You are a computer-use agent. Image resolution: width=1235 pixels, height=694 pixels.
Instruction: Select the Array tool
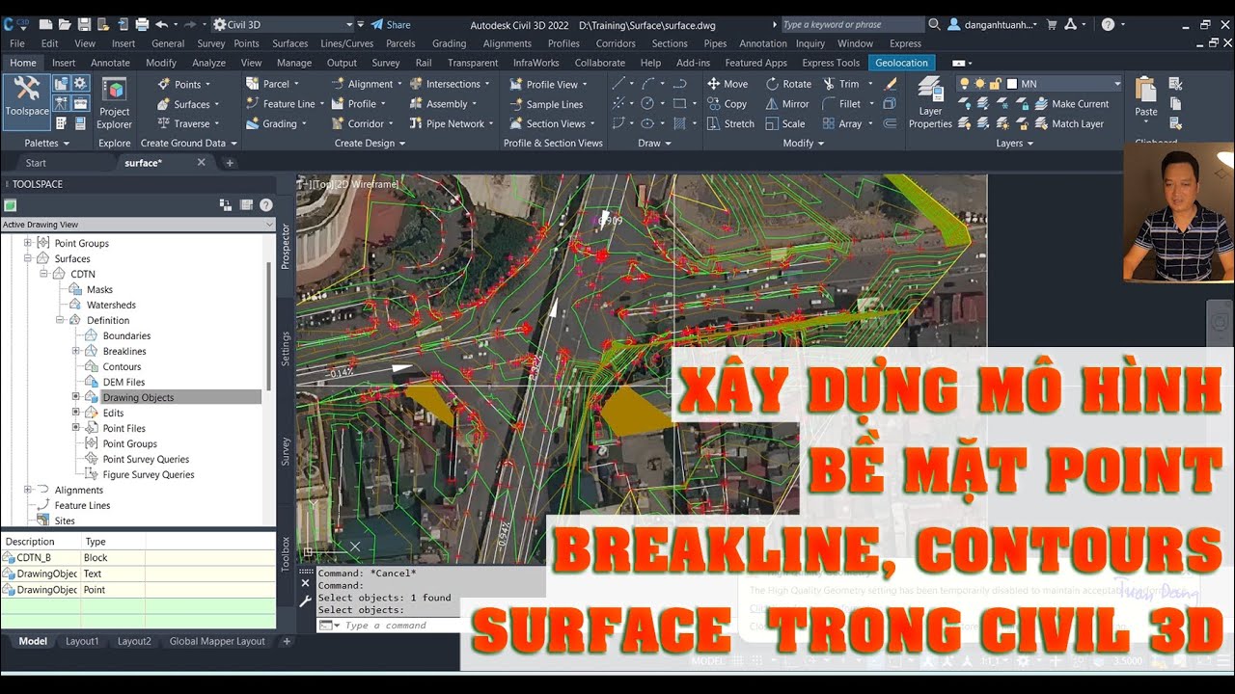[842, 123]
